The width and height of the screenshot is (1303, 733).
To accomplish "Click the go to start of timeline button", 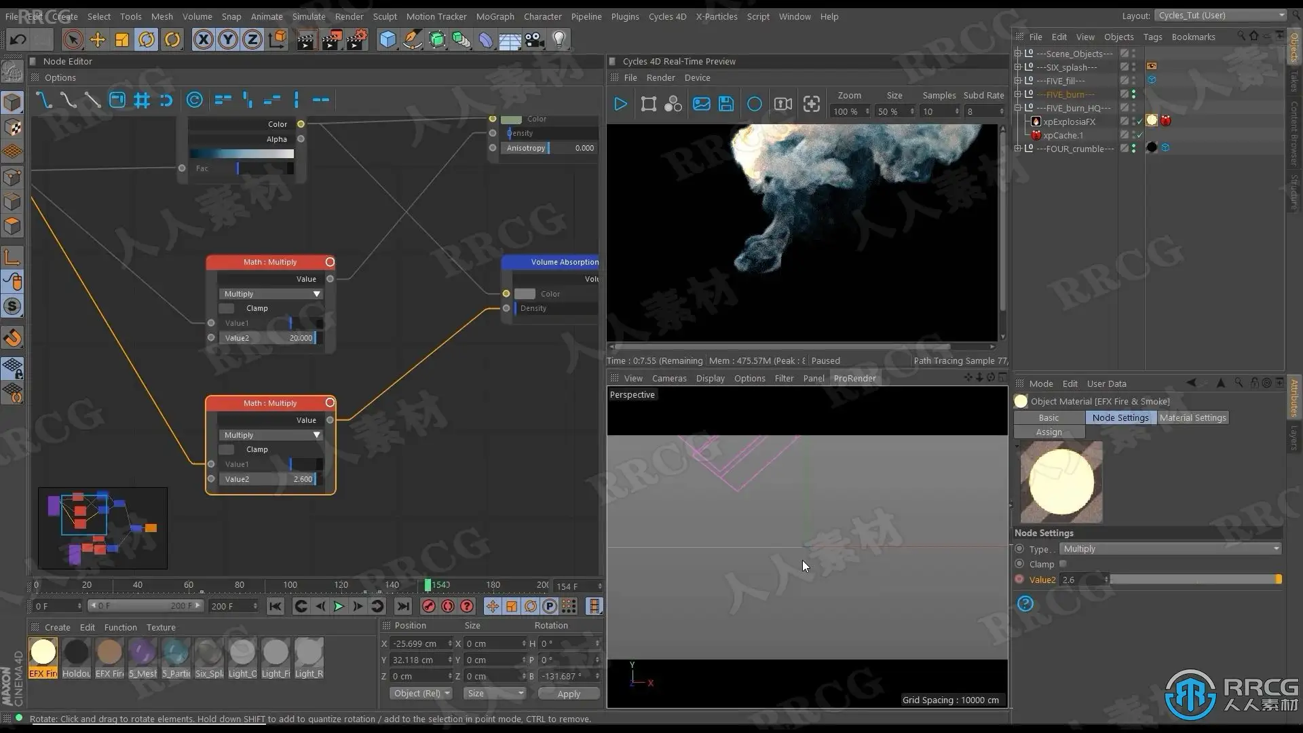I will point(275,606).
